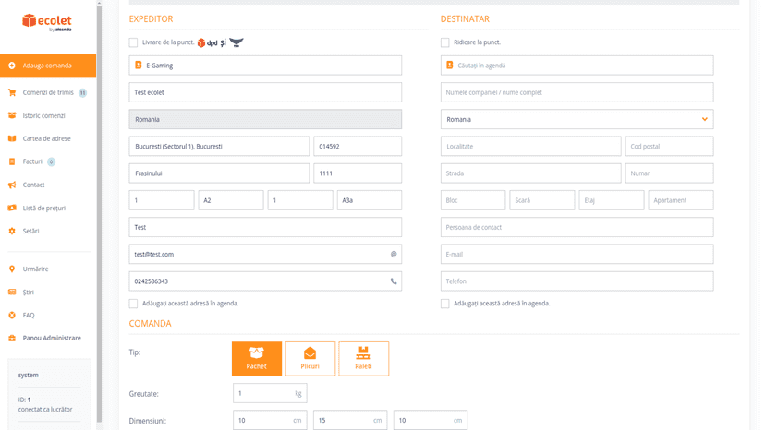Viewport: 765px width, 430px height.
Task: Open the Setări link
Action: 30,231
